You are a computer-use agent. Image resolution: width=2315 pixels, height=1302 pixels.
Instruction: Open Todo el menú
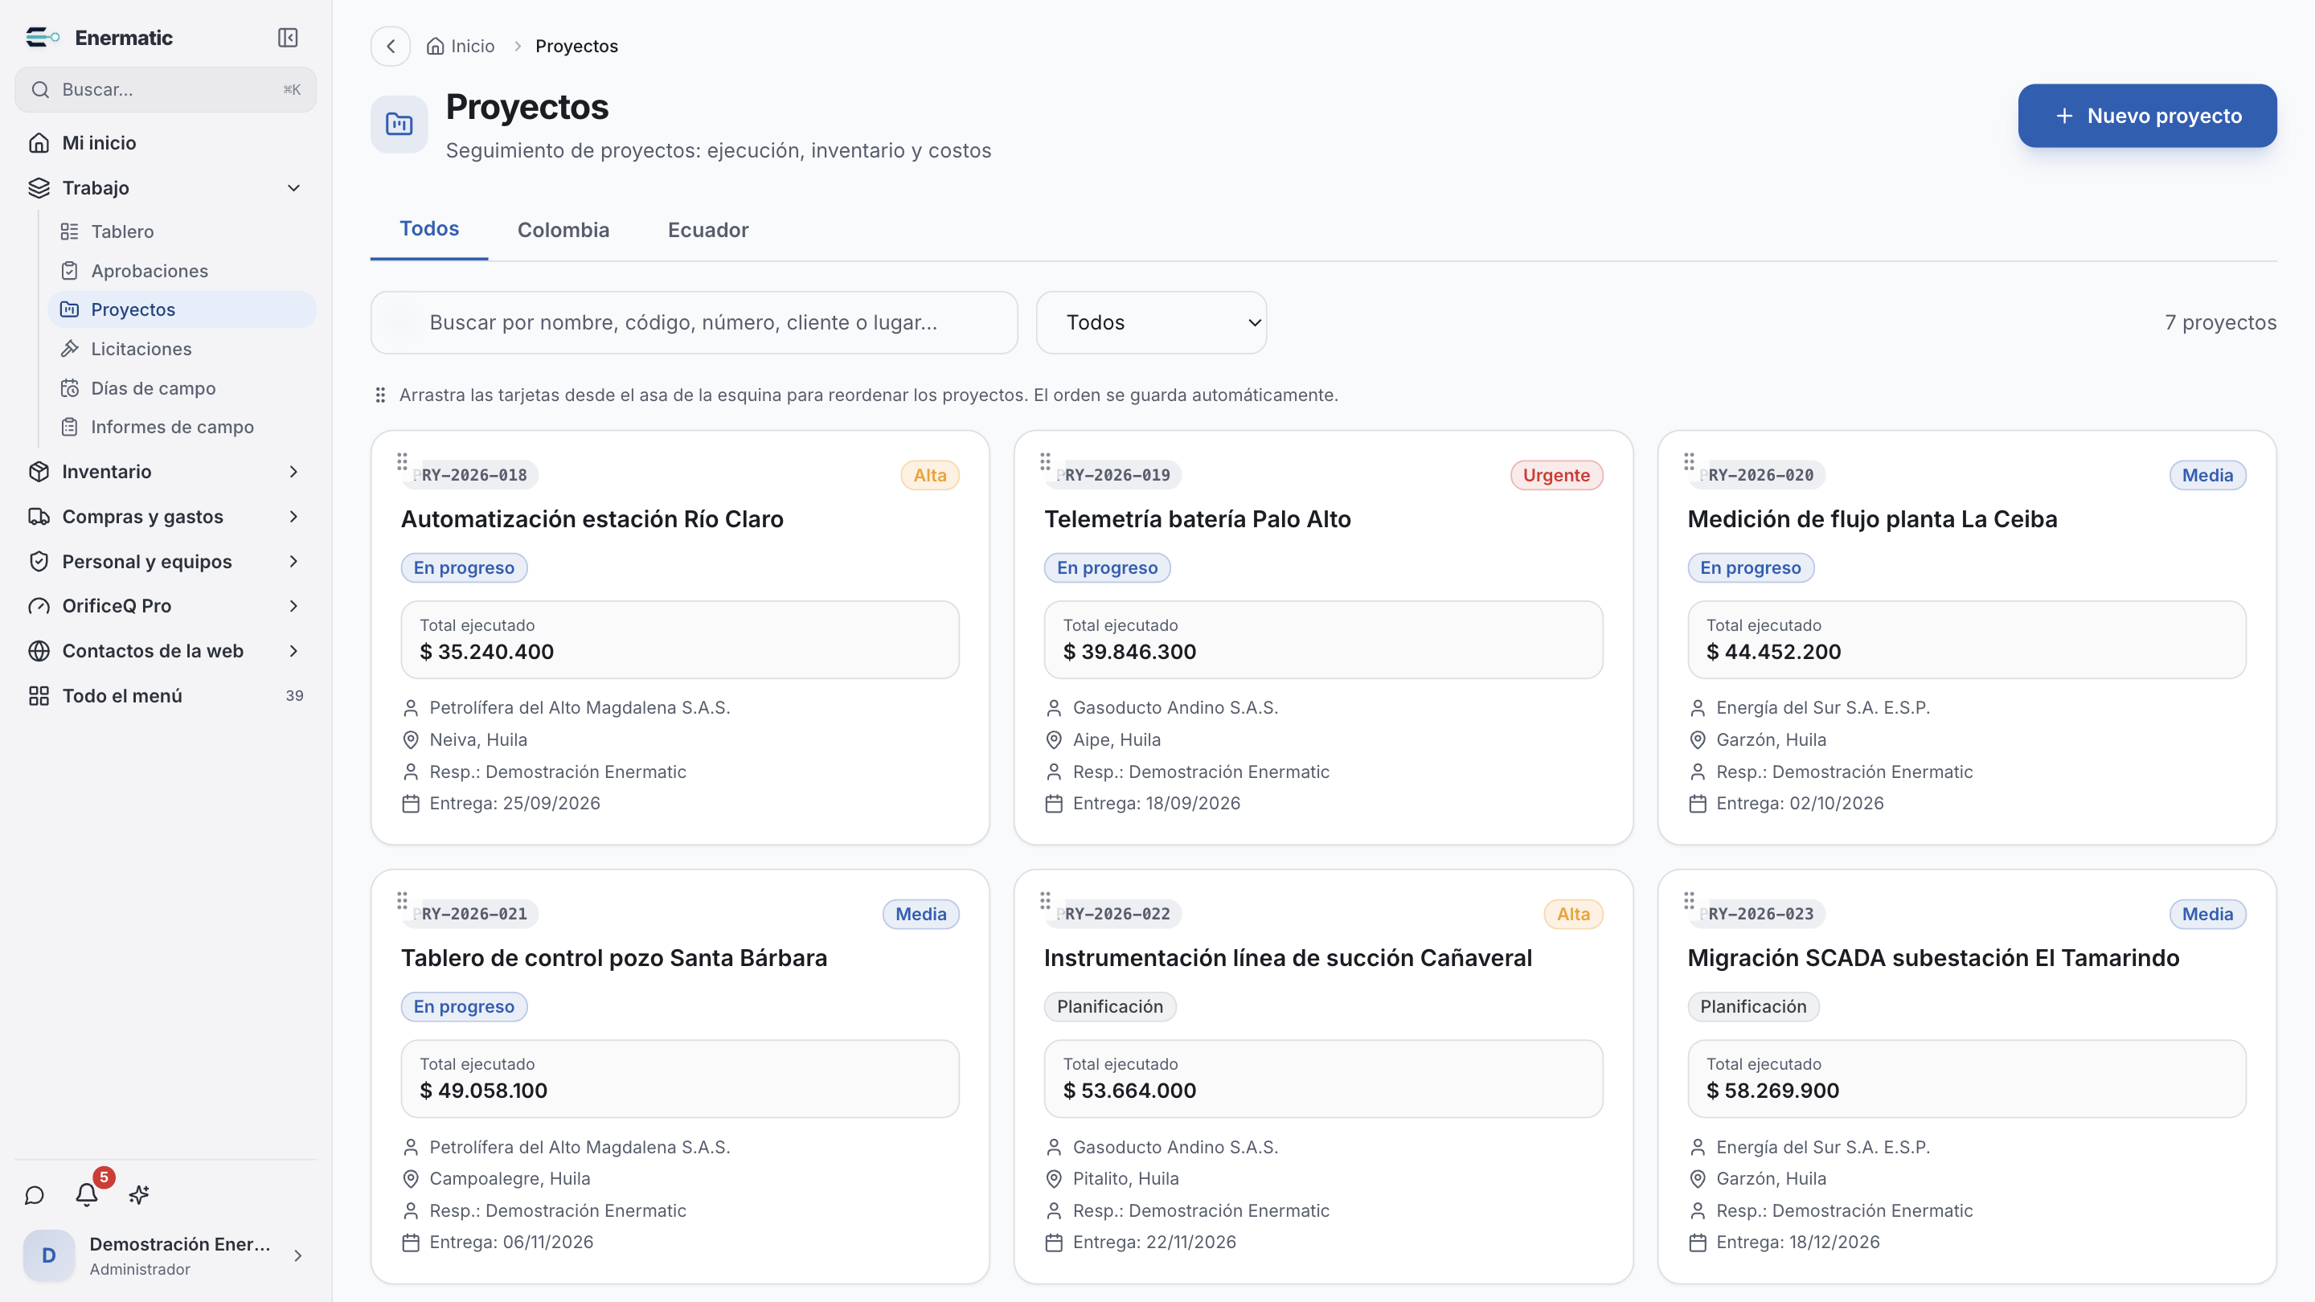tap(166, 695)
